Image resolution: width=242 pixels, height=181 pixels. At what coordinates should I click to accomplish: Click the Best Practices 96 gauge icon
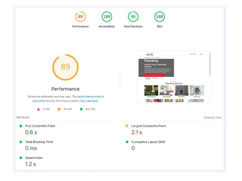point(133,17)
